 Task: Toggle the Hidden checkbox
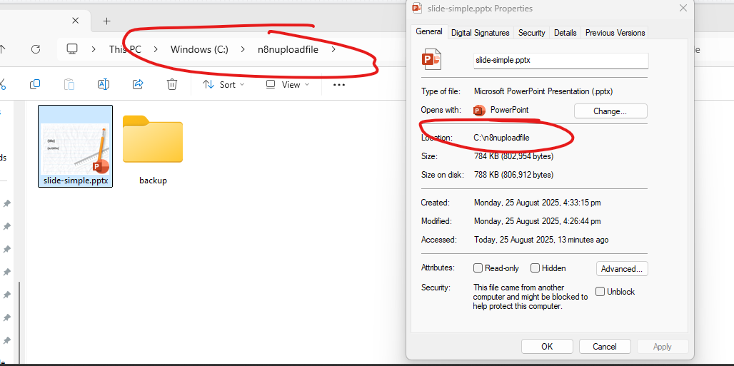click(x=535, y=268)
